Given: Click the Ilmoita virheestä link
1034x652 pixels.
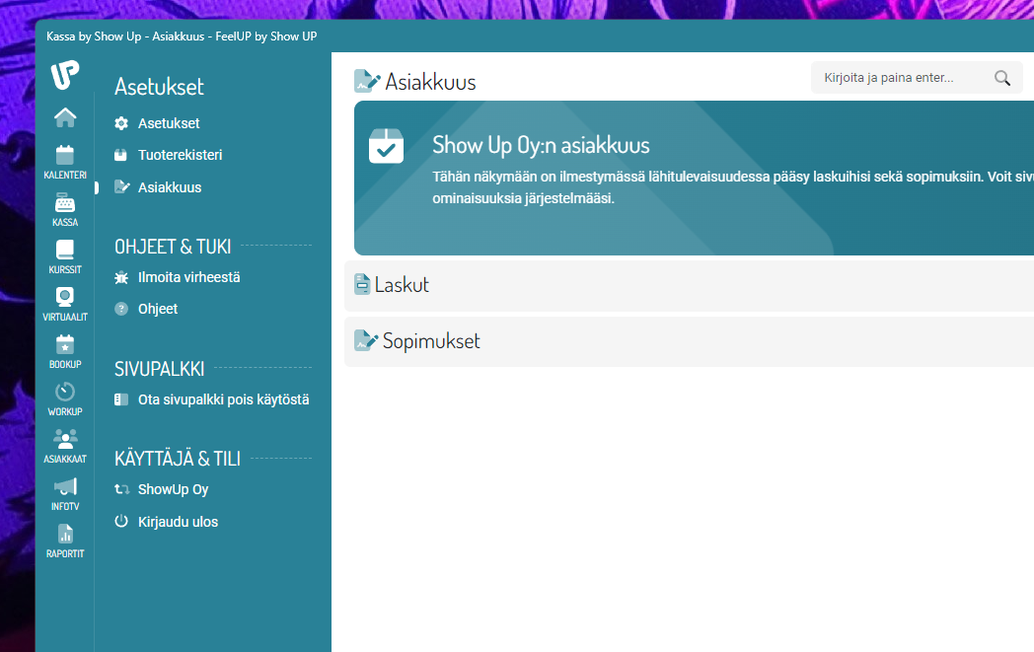Looking at the screenshot, I should coord(188,277).
